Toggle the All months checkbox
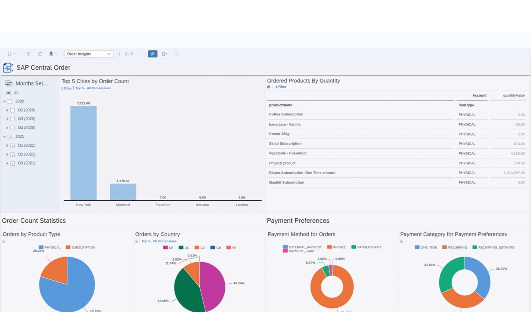 tap(9, 93)
